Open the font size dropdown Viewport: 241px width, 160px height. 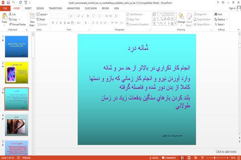click(x=75, y=16)
